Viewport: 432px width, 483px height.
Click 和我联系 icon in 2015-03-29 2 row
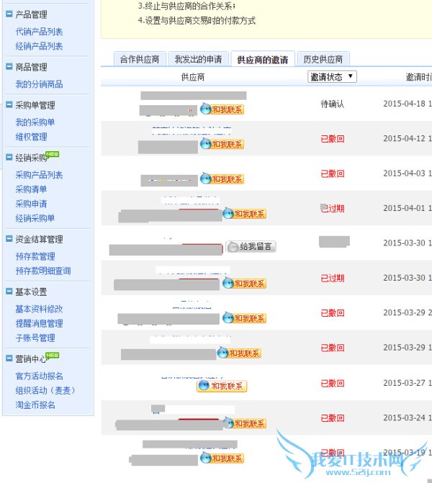click(244, 318)
